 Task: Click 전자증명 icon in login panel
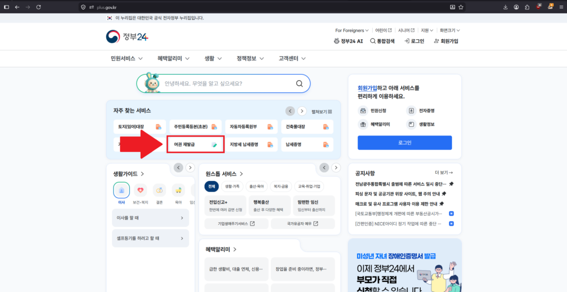[x=411, y=111]
